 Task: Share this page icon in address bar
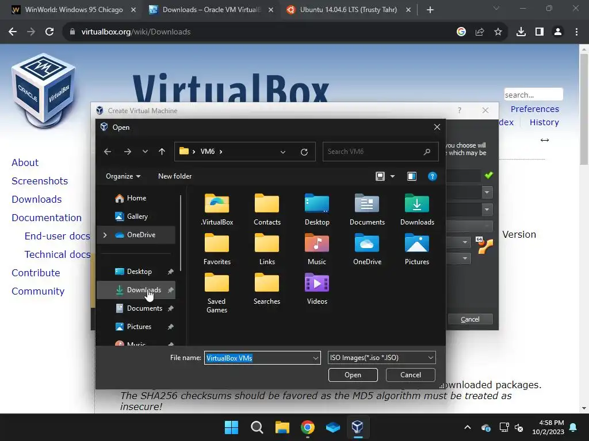[480, 32]
